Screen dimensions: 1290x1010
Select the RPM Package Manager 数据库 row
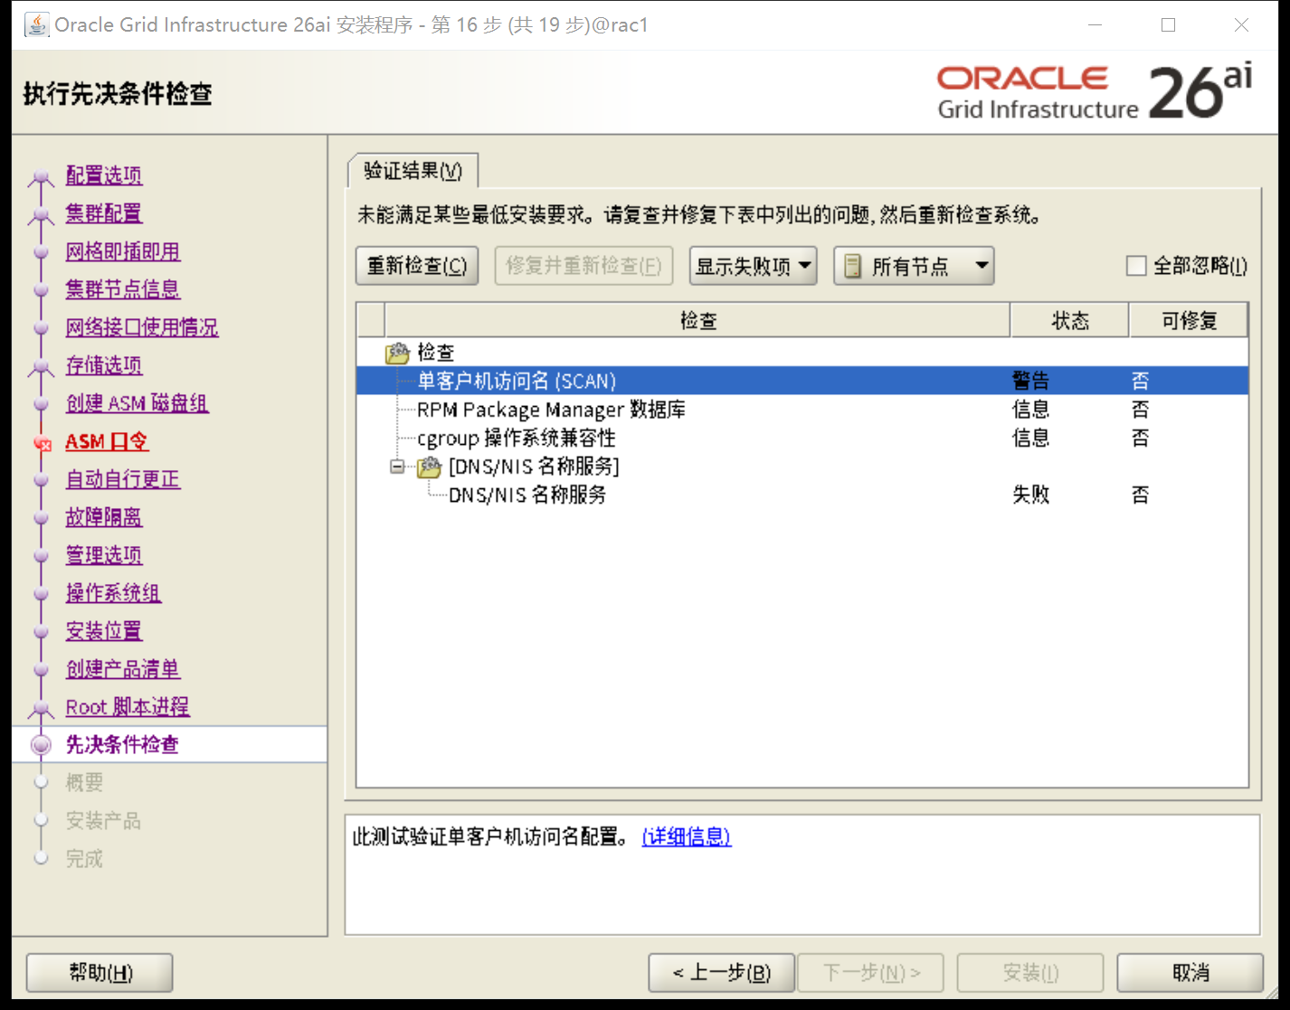coord(802,410)
